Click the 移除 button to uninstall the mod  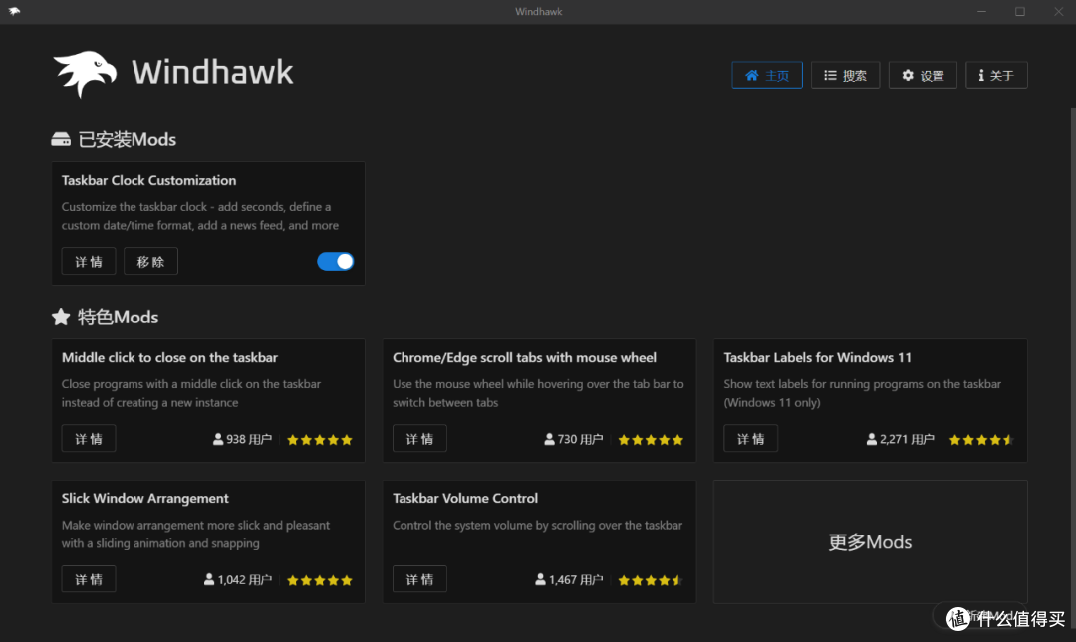point(150,260)
